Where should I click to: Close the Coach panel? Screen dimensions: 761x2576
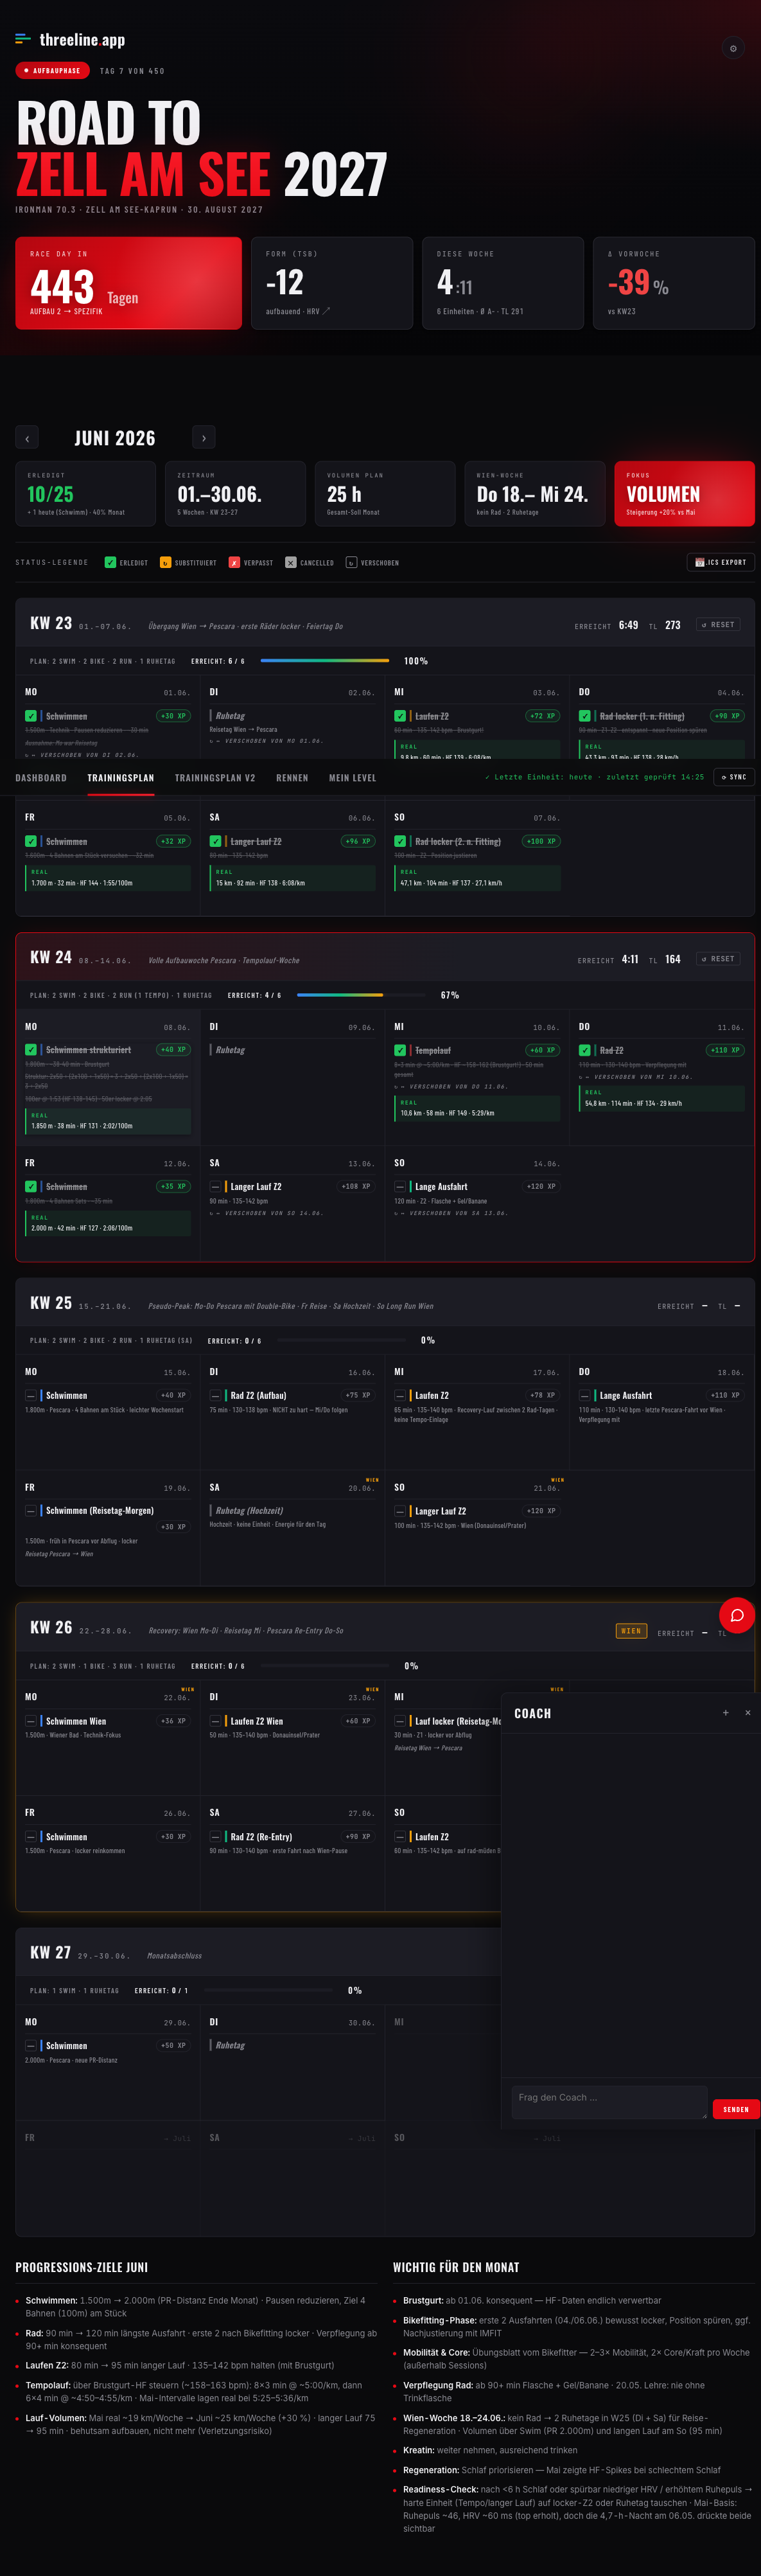coord(748,1713)
